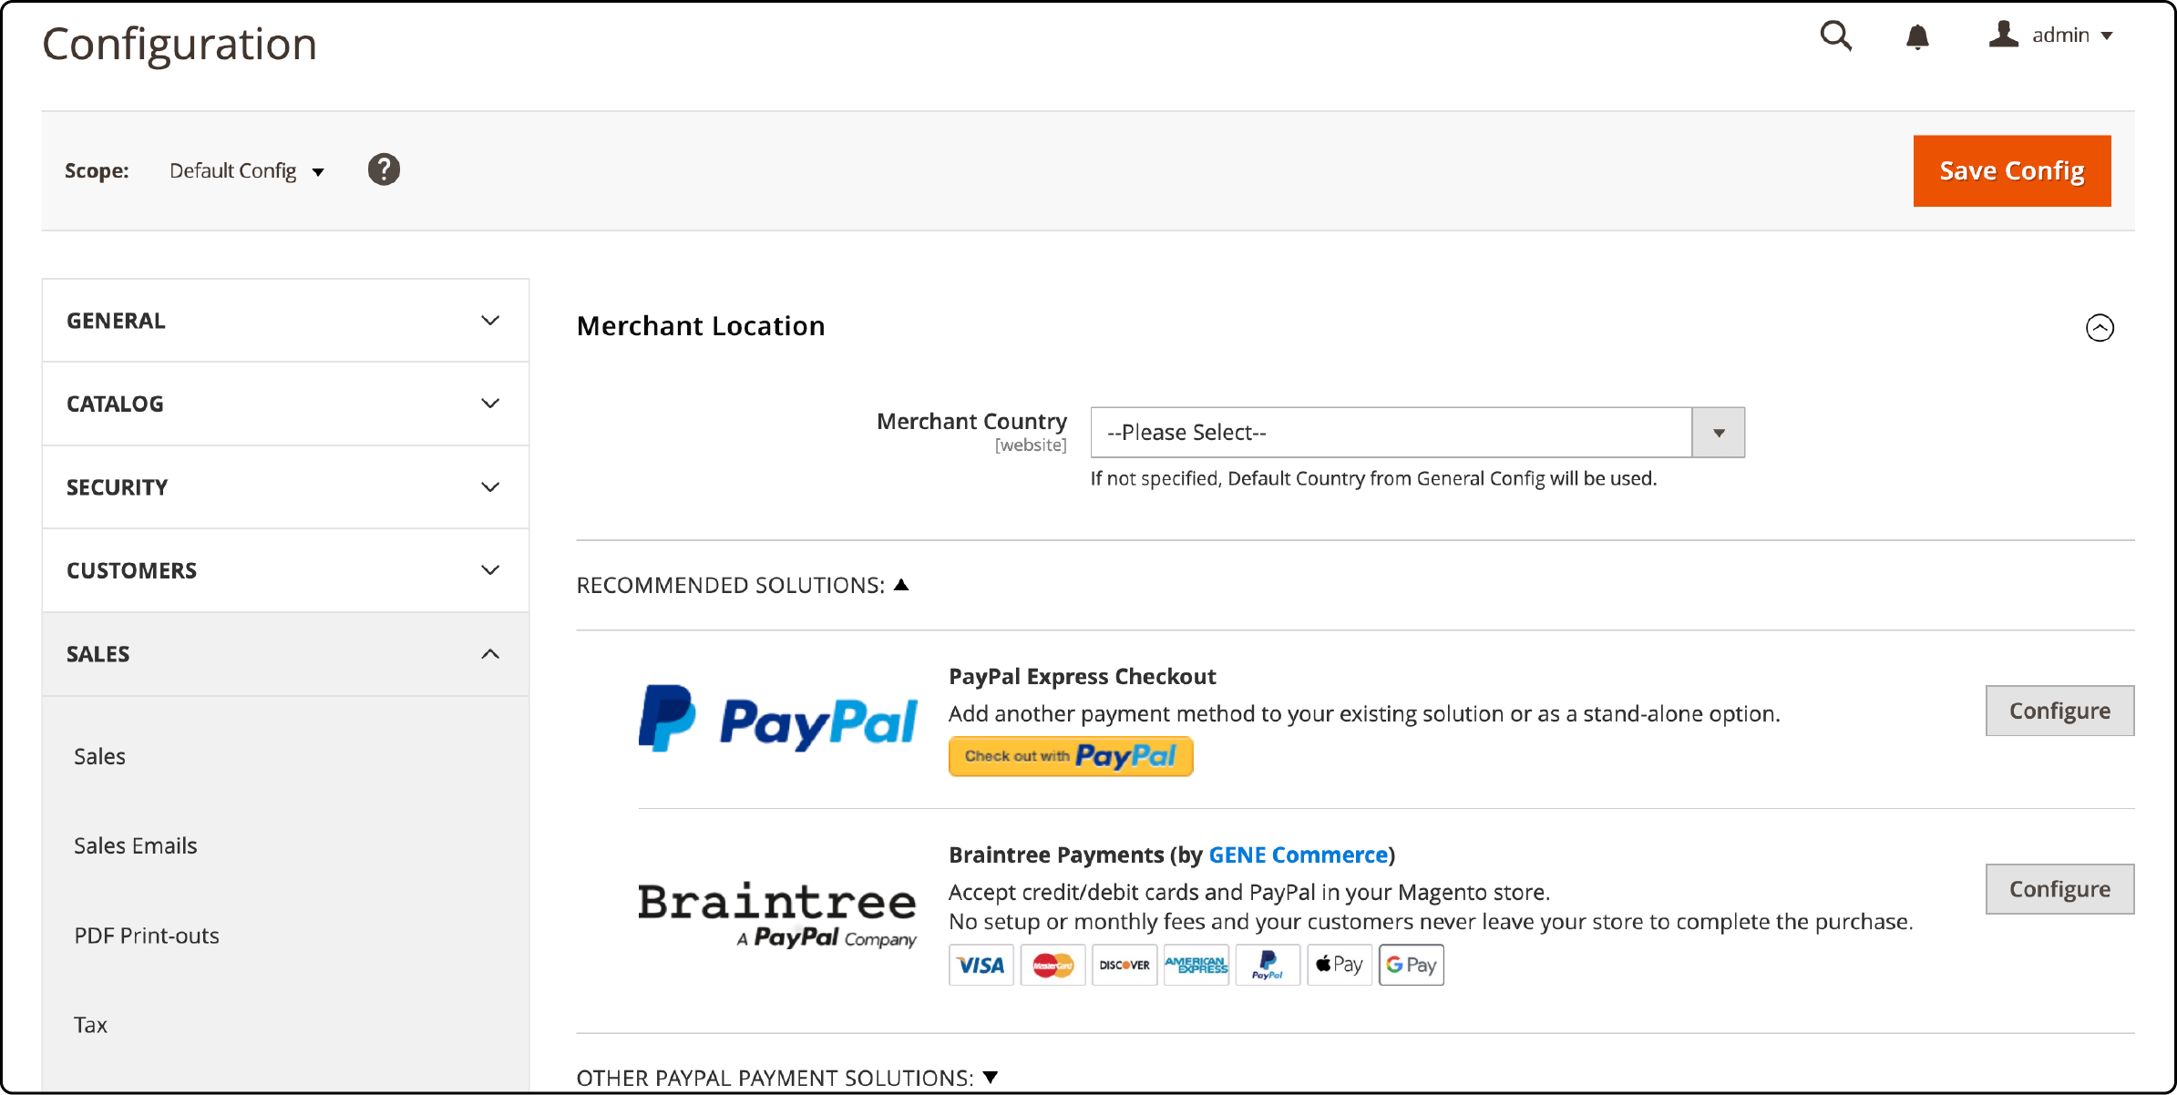Click the Check out with PayPal badge
This screenshot has height=1095, width=2177.
(x=1071, y=756)
